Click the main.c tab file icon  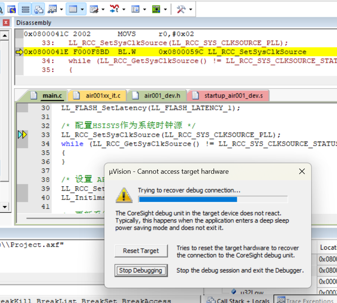[34, 95]
